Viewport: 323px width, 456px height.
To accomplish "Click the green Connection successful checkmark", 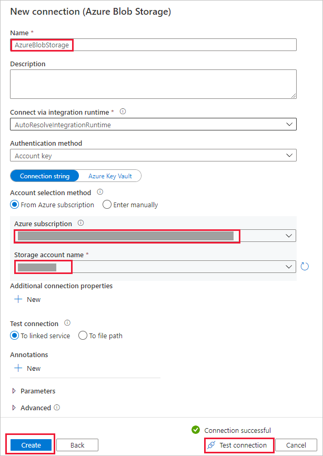I will click(196, 429).
